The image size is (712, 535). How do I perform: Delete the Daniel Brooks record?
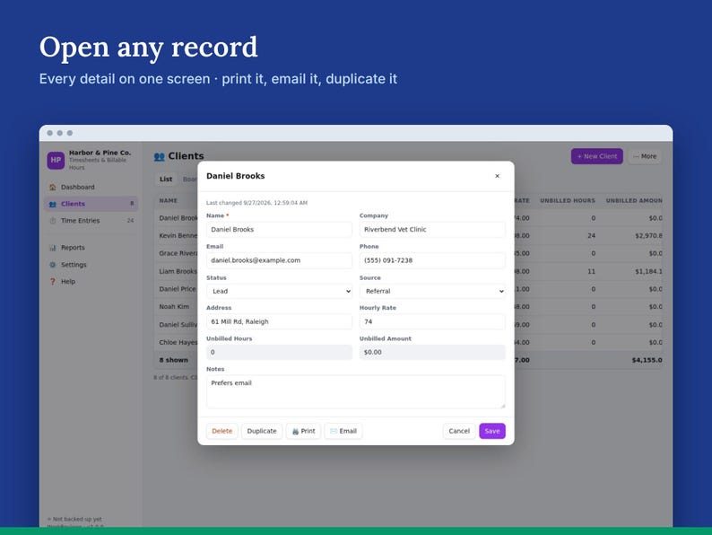coord(222,431)
